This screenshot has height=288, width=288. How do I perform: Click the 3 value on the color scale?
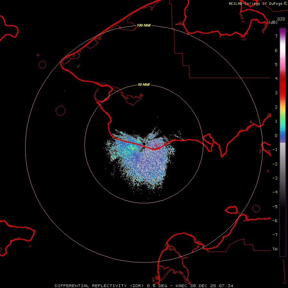click(x=276, y=93)
